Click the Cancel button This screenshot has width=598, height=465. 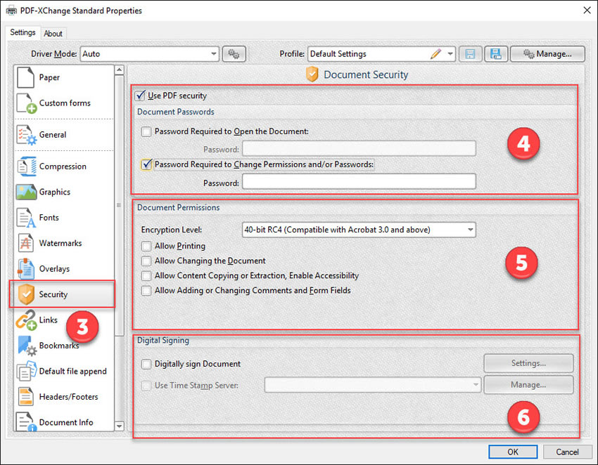(567, 452)
